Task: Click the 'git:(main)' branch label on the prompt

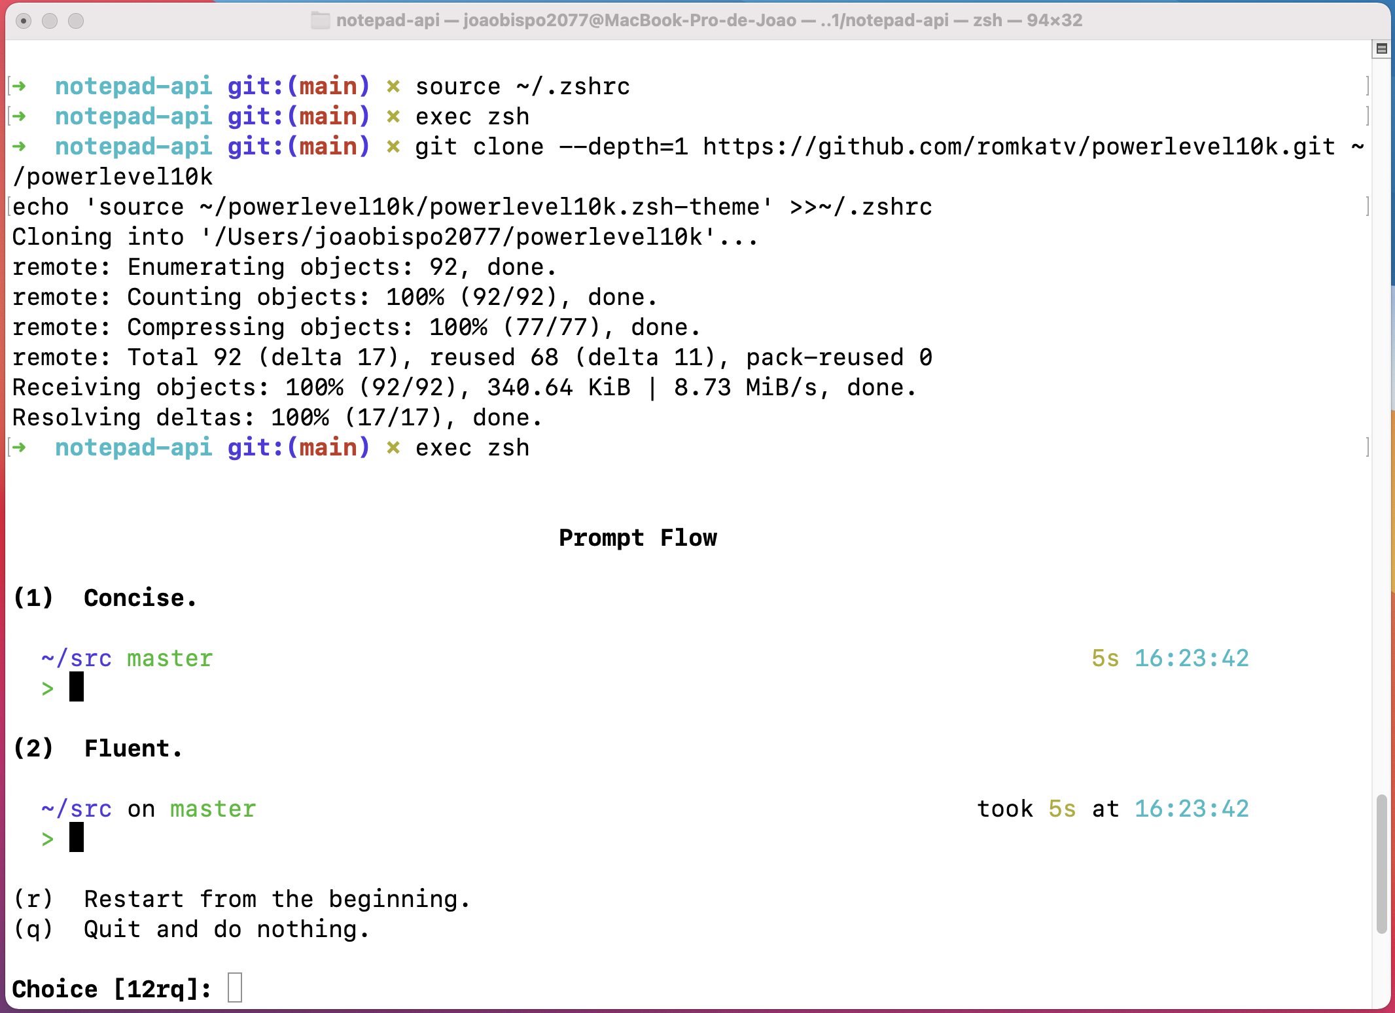Action: coord(298,86)
